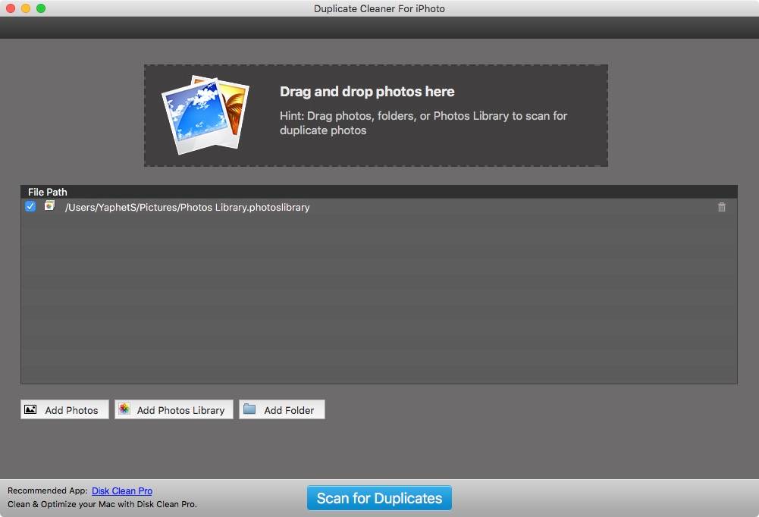Click the 'Drag and drop photos here' heading
Screen dimensions: 759x517
(367, 92)
